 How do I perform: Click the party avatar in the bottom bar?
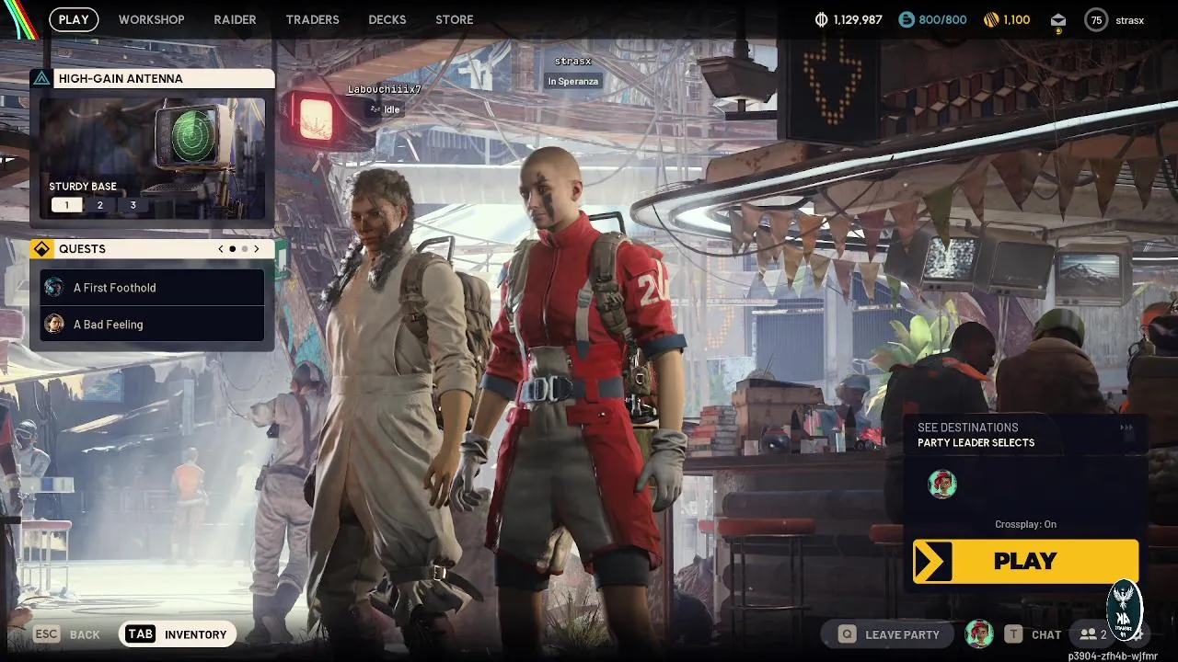978,633
